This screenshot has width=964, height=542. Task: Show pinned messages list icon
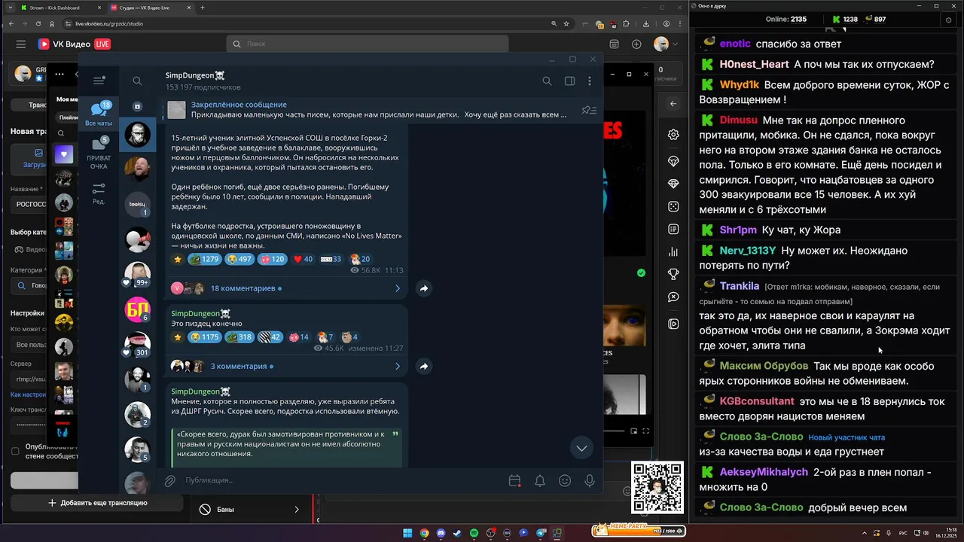tap(589, 110)
